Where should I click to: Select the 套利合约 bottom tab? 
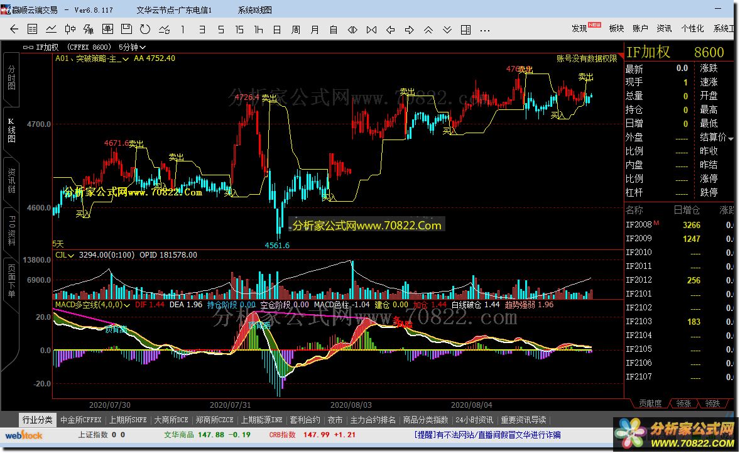click(x=305, y=420)
